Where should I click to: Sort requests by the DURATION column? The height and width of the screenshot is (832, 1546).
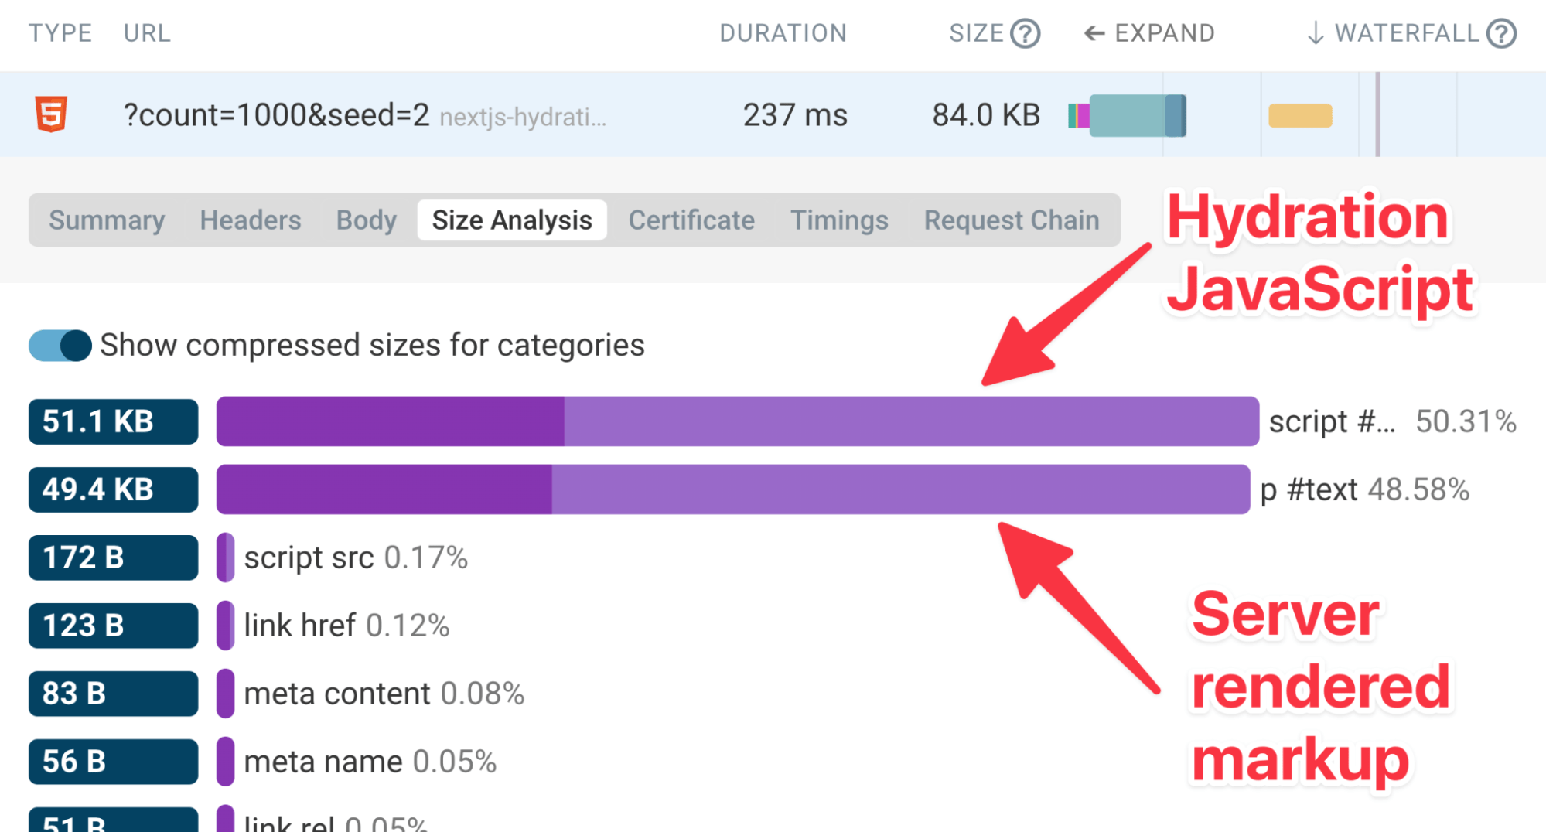point(783,32)
